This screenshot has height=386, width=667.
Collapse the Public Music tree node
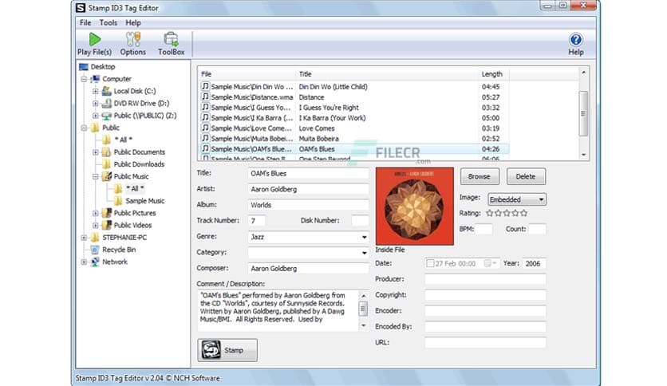pos(95,176)
